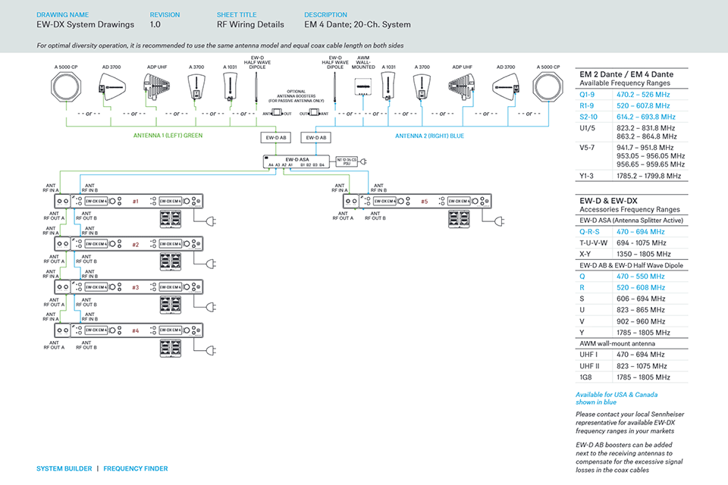This screenshot has width=728, height=485.
Task: Click the network ports under receiver #5
Action: [x=460, y=219]
